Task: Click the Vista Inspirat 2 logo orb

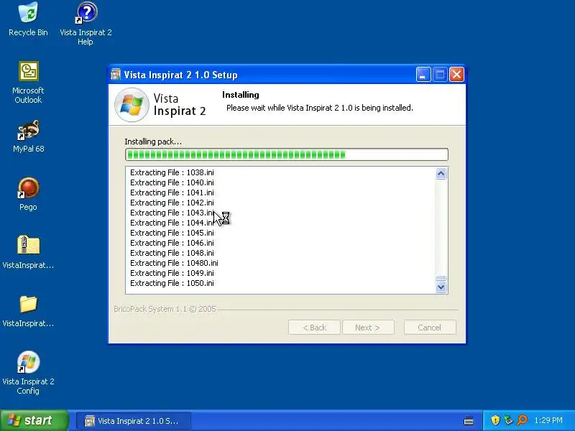Action: [x=132, y=105]
